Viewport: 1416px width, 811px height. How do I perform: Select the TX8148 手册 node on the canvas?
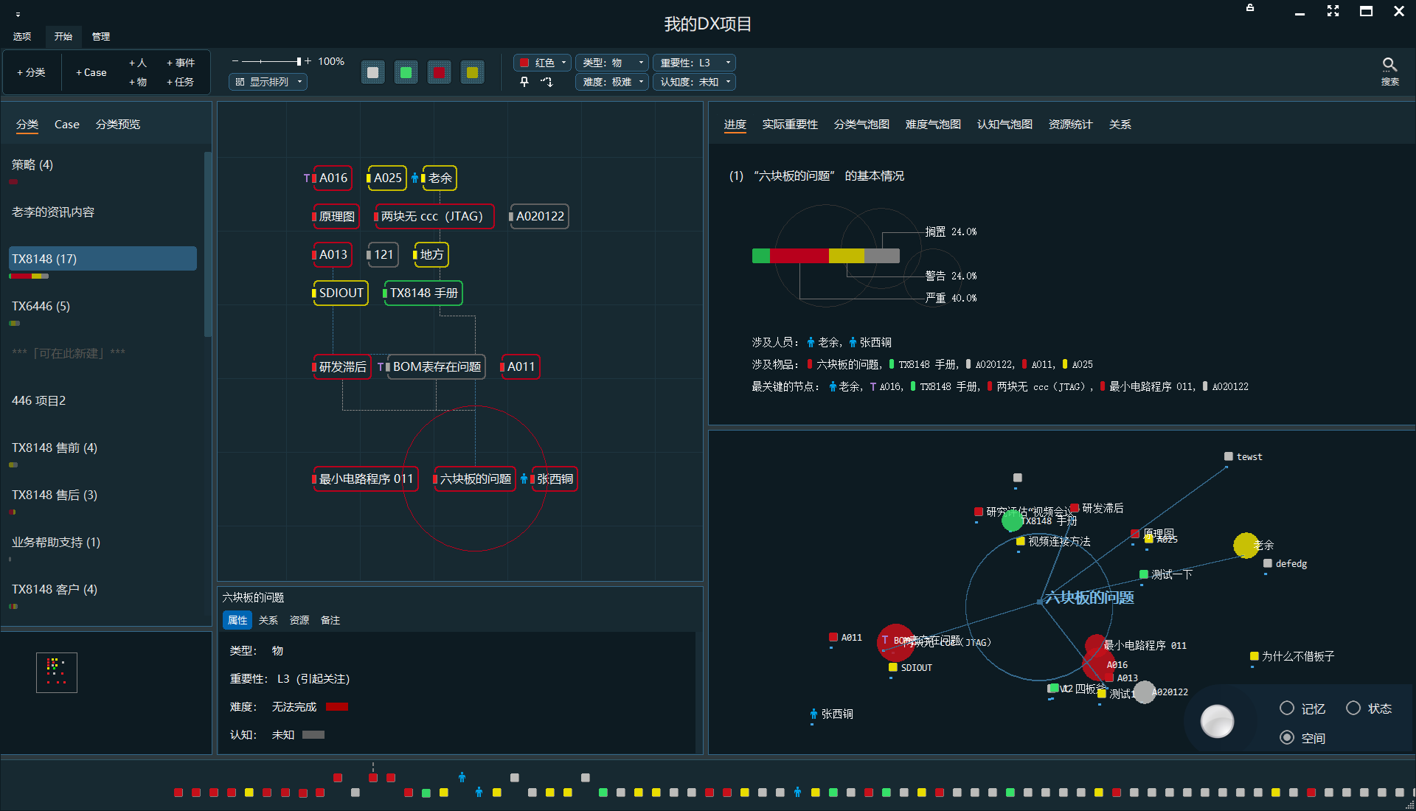point(423,293)
